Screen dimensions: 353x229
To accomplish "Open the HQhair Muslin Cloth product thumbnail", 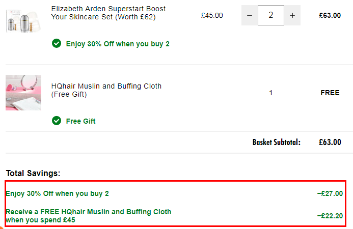I will tap(23, 93).
